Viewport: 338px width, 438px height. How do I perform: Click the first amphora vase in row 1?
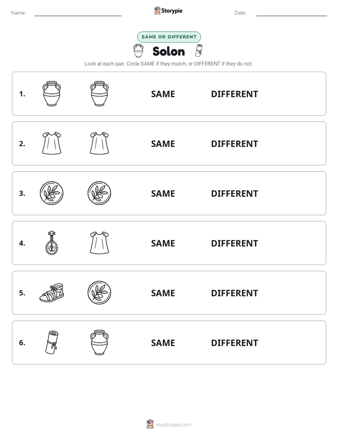coord(52,93)
